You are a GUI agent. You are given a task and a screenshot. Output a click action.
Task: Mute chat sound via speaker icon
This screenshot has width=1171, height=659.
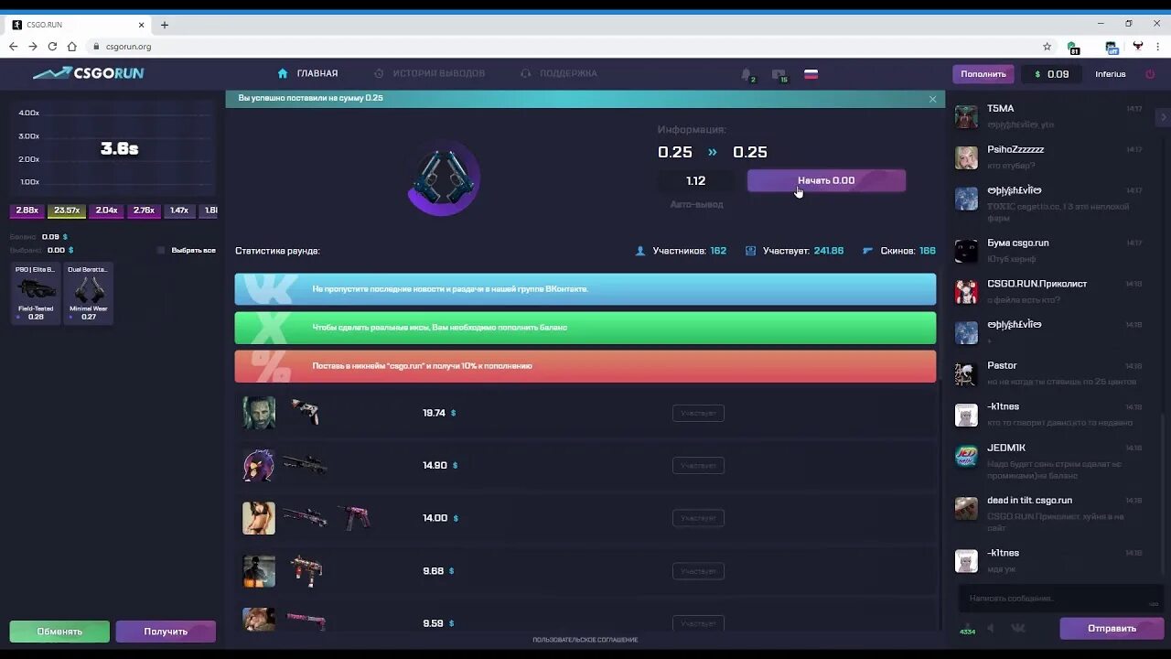pos(990,628)
